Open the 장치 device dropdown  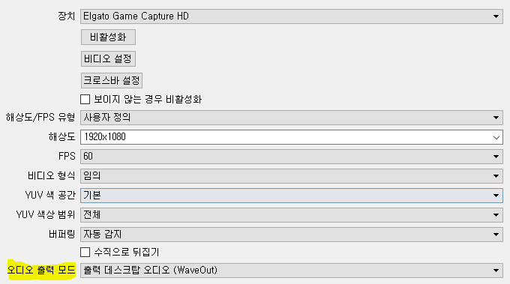292,16
